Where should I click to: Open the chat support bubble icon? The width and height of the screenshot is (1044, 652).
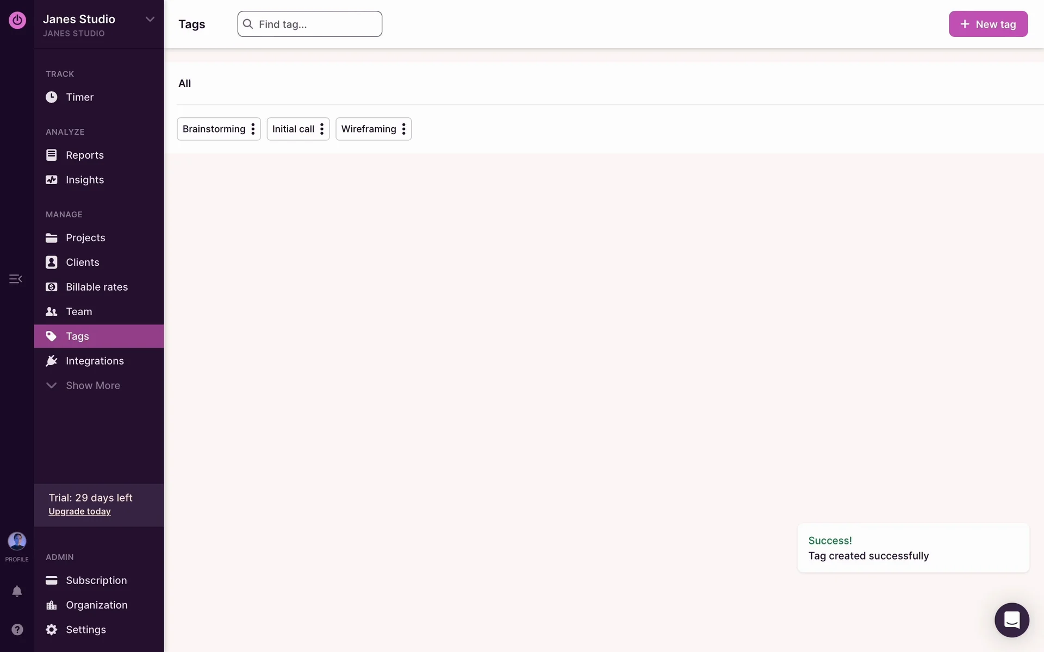(1011, 620)
